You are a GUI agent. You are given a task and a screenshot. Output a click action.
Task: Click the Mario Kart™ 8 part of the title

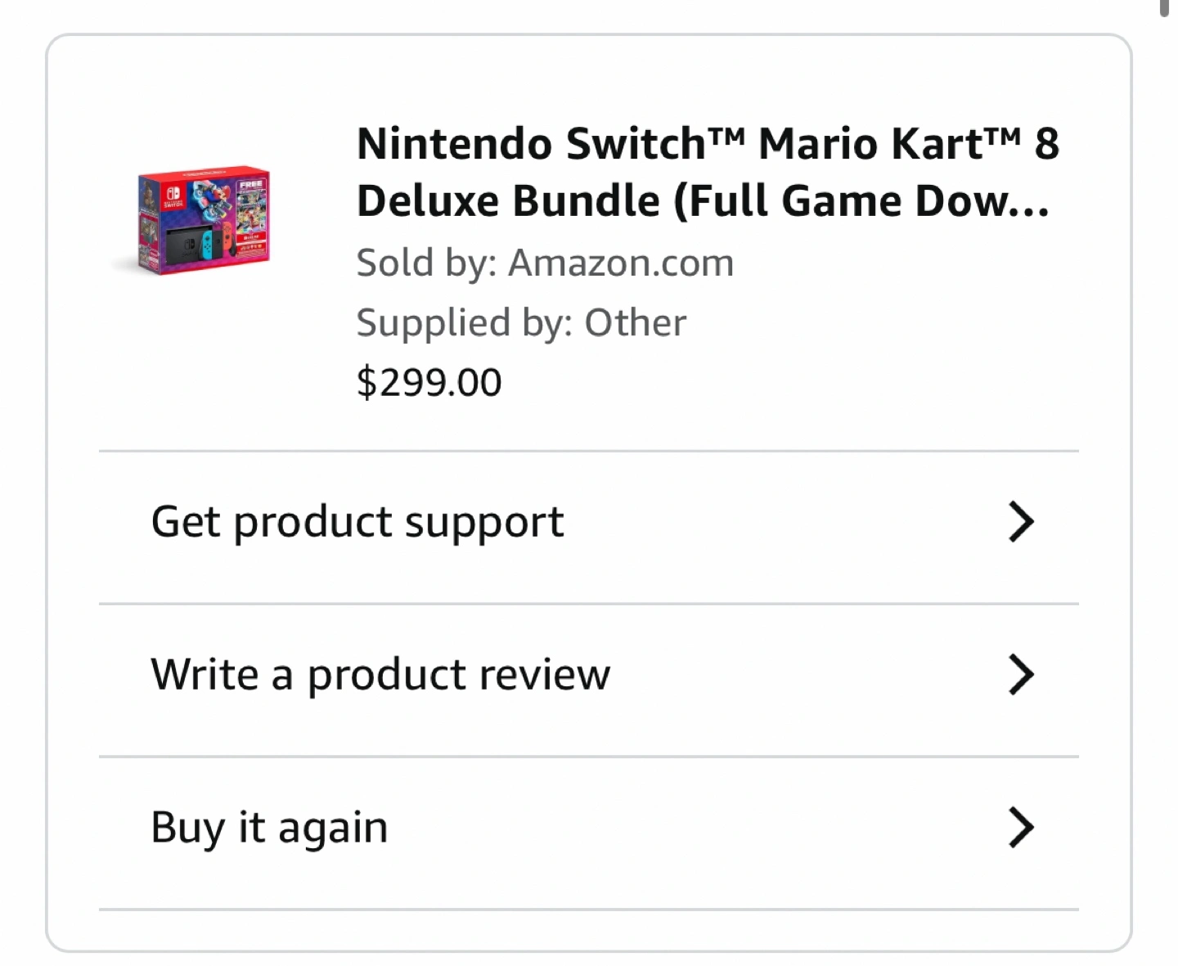pyautogui.click(x=908, y=144)
